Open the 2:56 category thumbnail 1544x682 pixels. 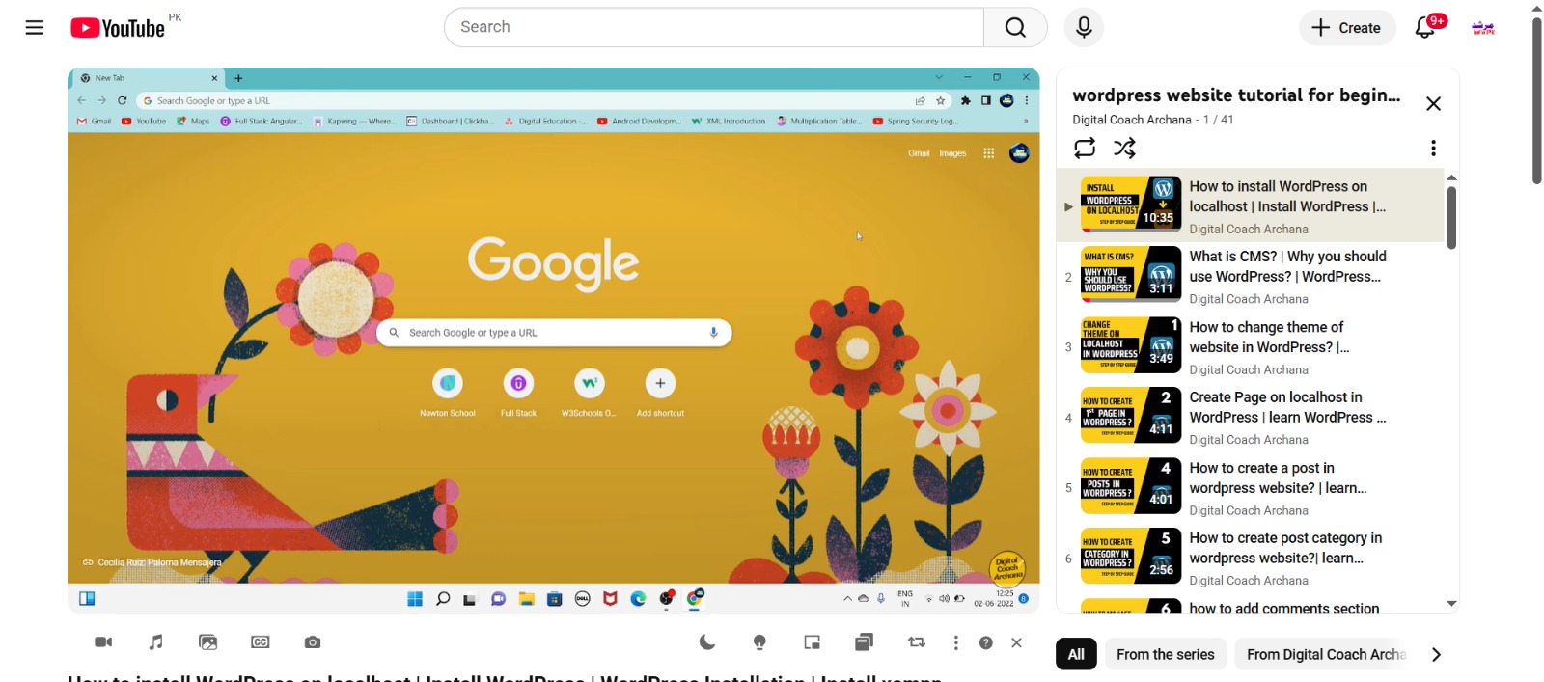point(1131,556)
